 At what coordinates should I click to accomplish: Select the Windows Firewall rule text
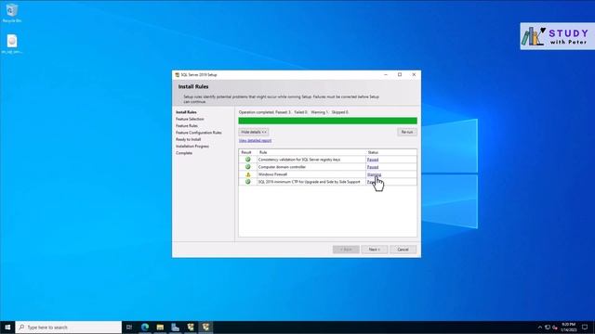point(272,174)
